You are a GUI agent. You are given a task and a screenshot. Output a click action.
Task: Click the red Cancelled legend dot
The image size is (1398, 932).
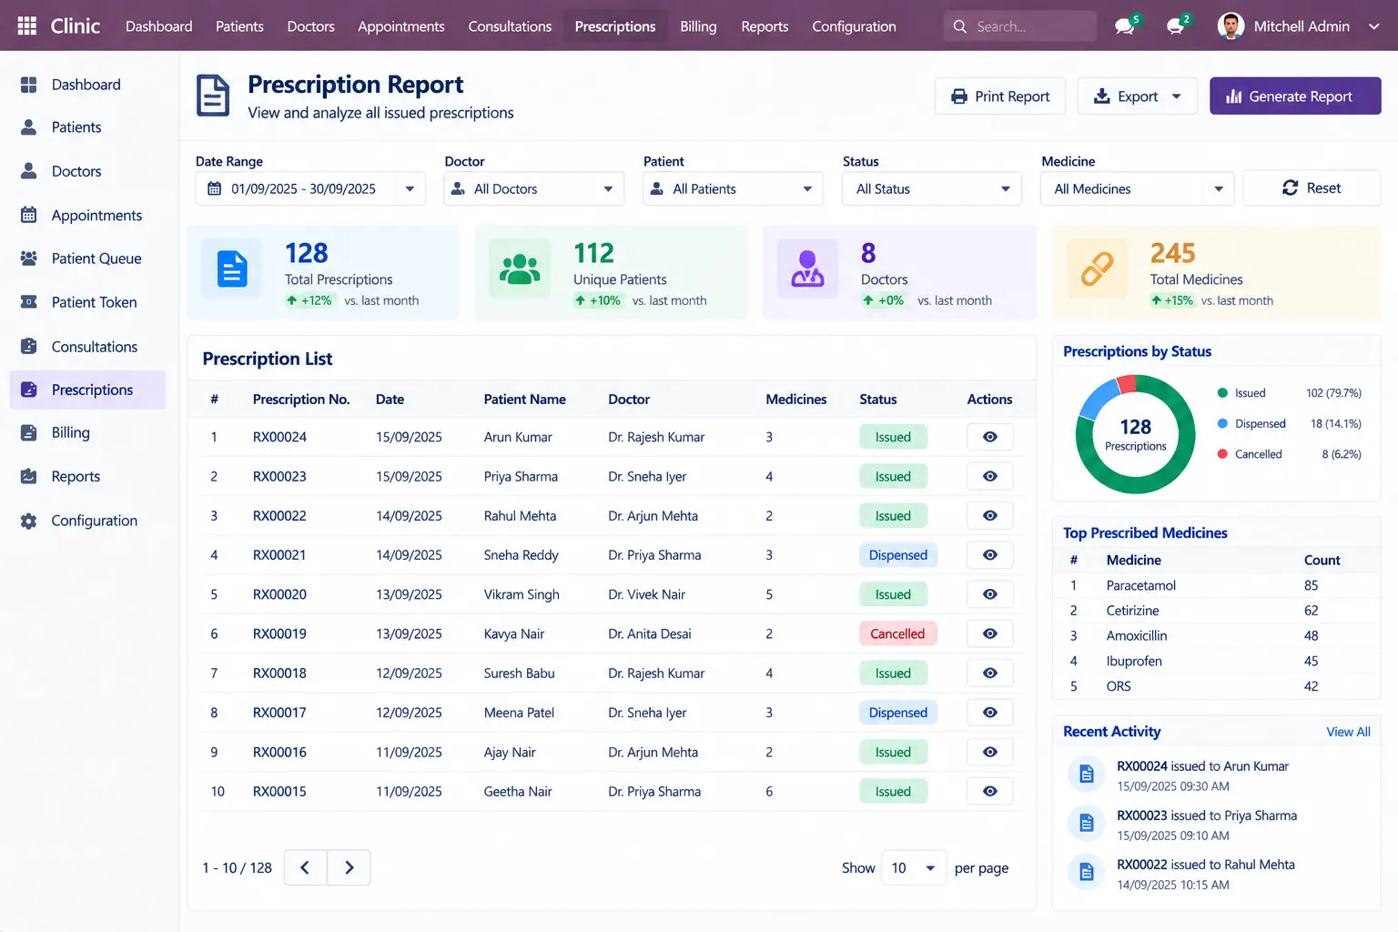coord(1222,453)
